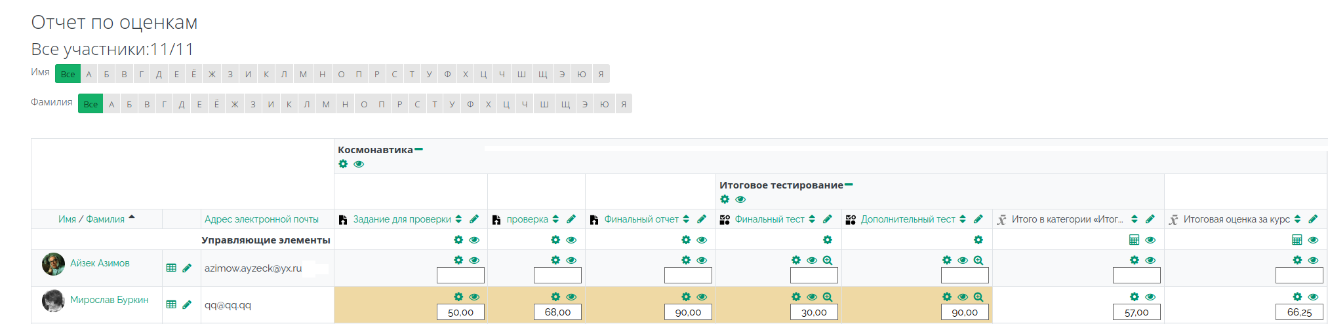Image resolution: width=1328 pixels, height=324 pixels.
Task: Edit pencil for Итоговая оценка за курс
Action: pyautogui.click(x=1313, y=219)
